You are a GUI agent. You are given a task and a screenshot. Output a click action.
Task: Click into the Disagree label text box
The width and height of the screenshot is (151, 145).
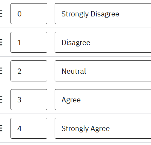click(x=103, y=42)
